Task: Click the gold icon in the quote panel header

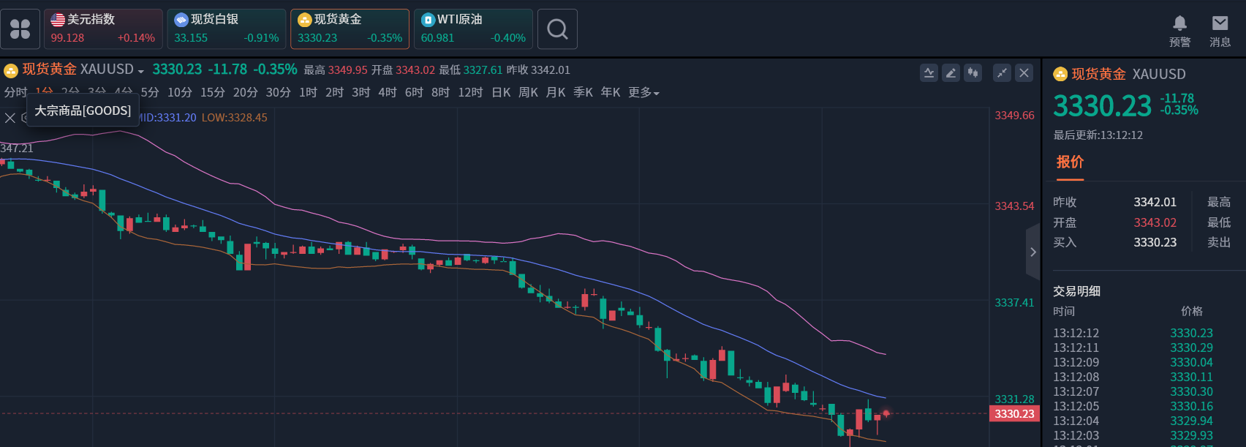Action: pyautogui.click(x=1060, y=74)
